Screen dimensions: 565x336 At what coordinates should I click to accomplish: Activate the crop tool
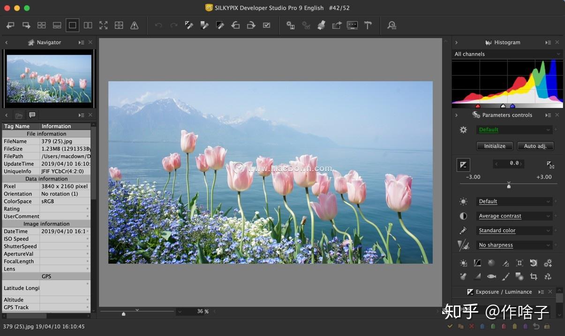coord(534,276)
